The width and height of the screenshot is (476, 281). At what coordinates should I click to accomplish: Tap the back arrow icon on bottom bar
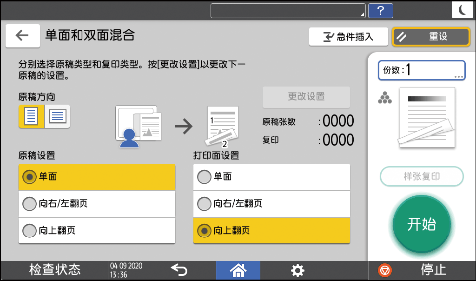[178, 270]
